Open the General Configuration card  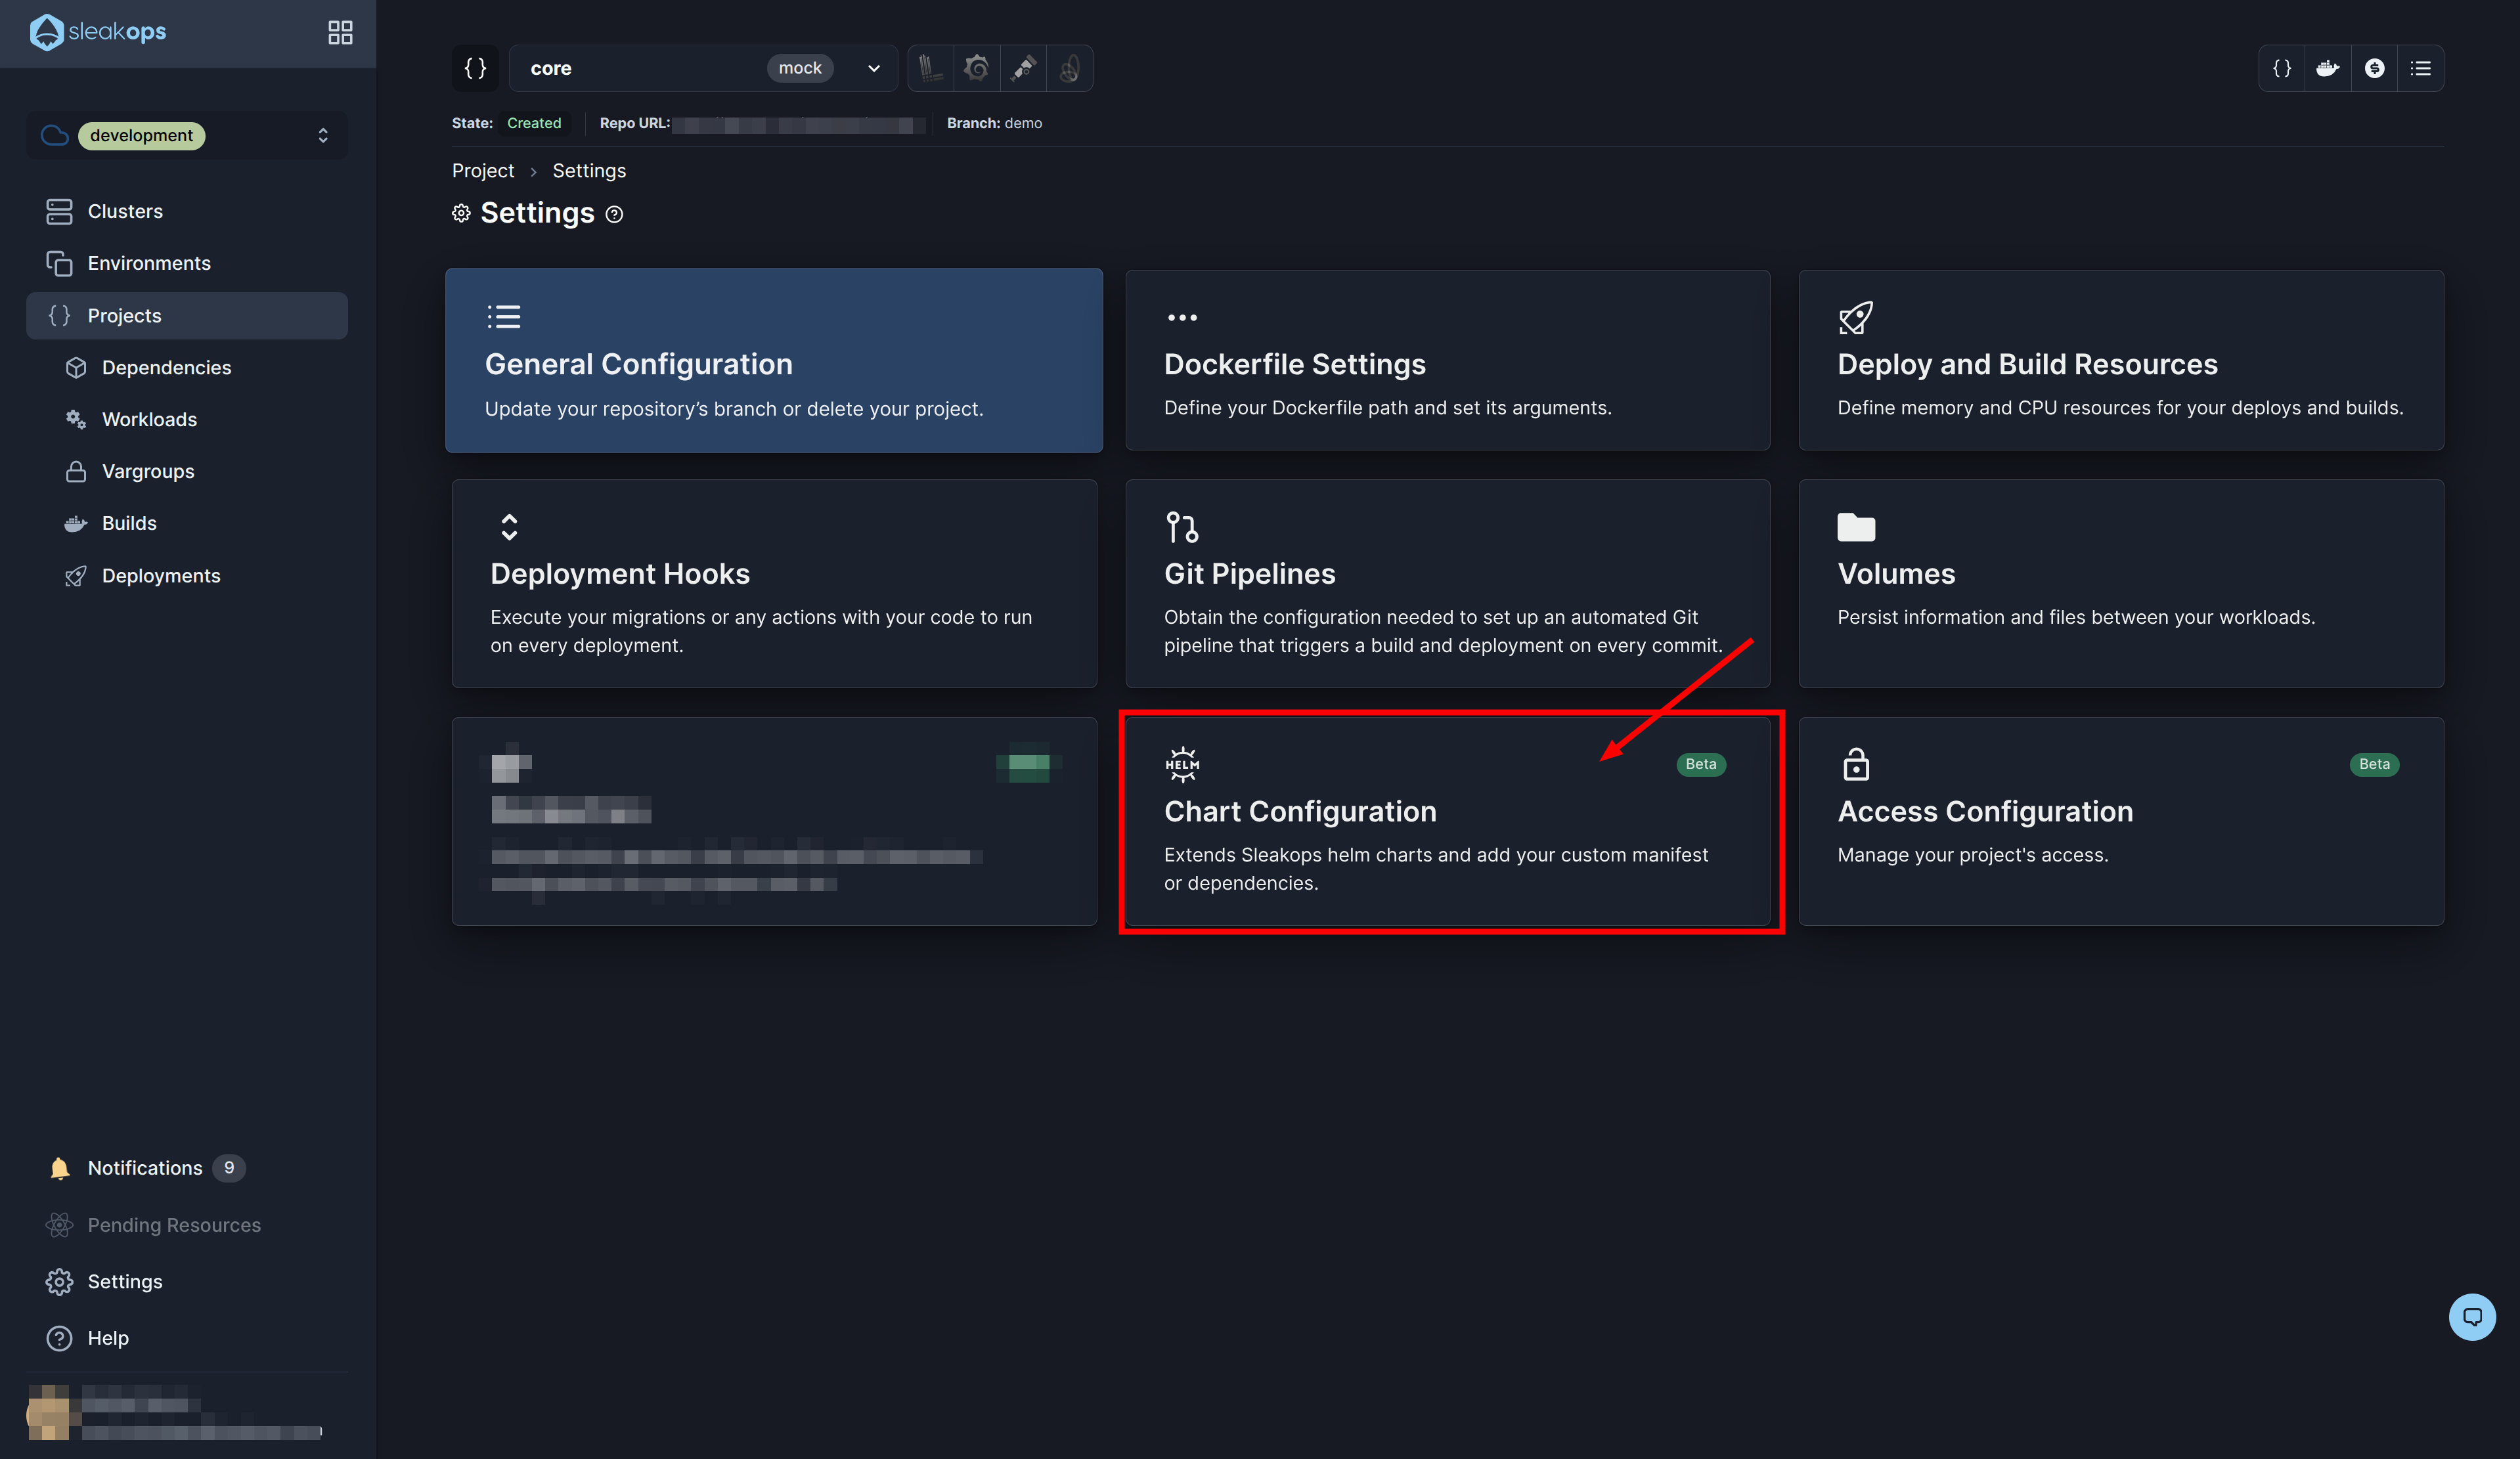(774, 360)
